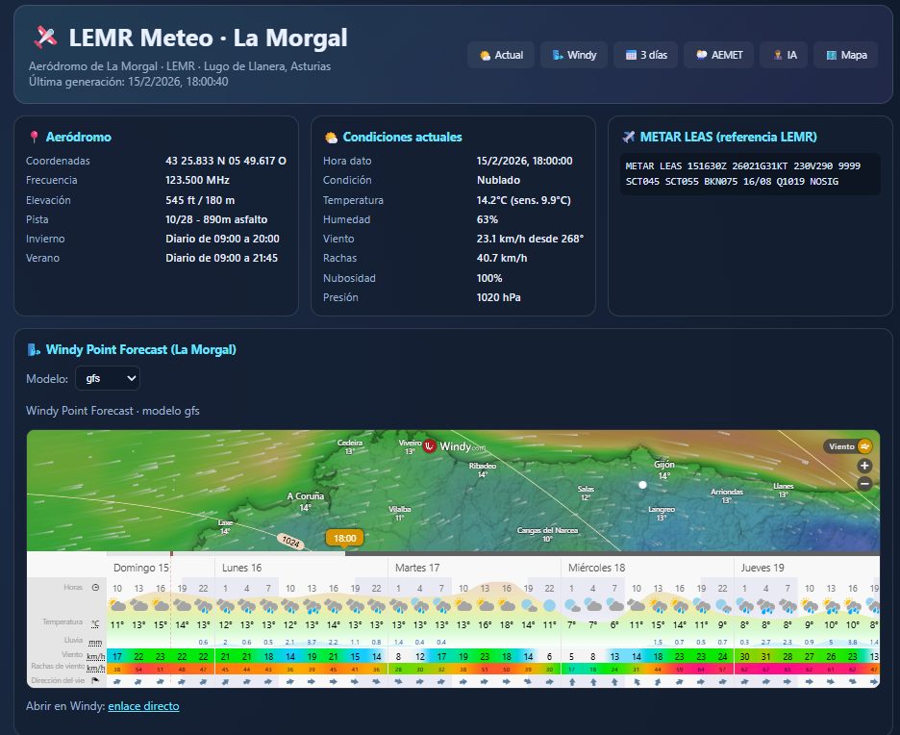
Task: Jump to the Windy forecast section
Action: (573, 55)
